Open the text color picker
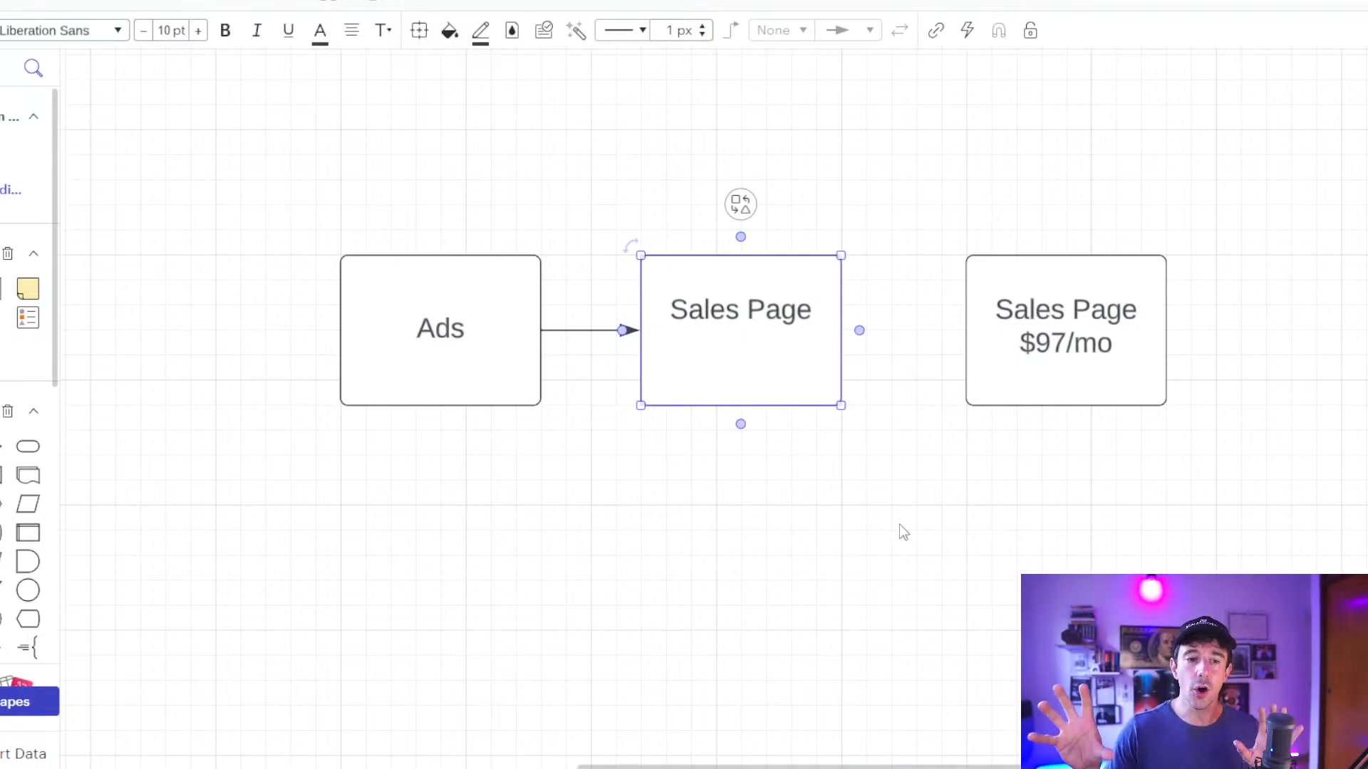The height and width of the screenshot is (769, 1368). [x=320, y=31]
